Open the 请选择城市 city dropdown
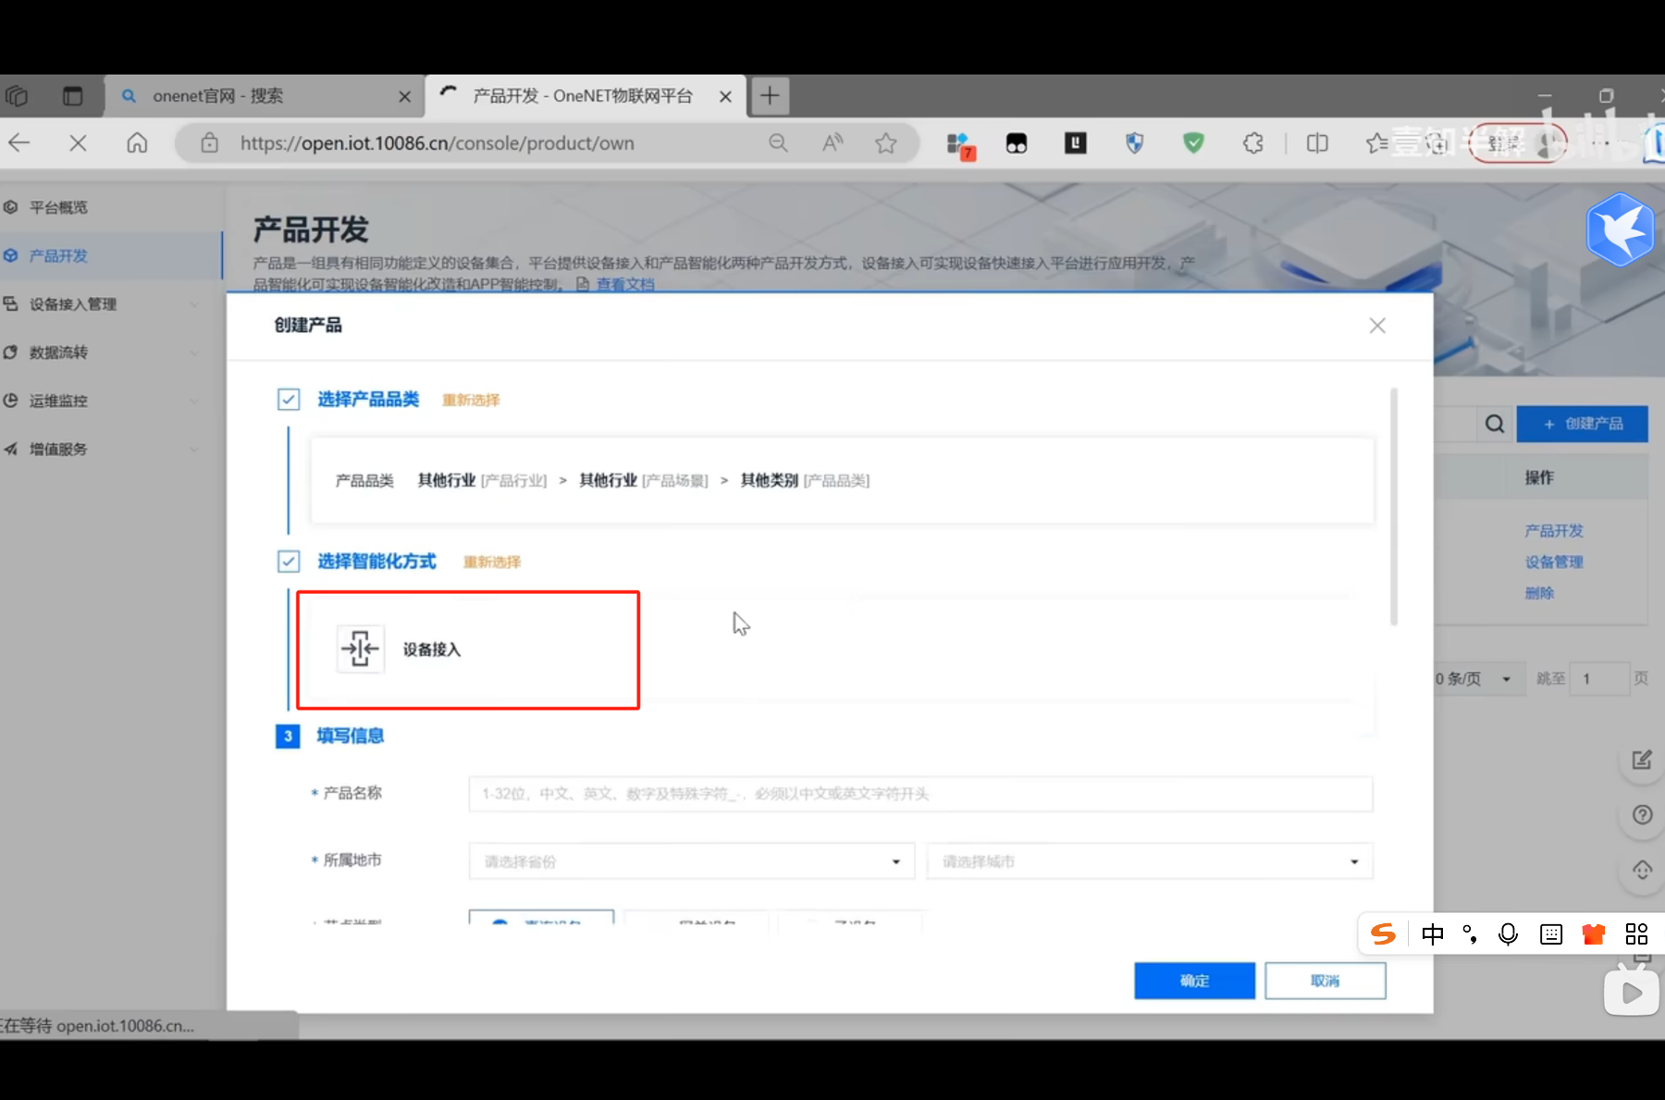 coord(1149,860)
